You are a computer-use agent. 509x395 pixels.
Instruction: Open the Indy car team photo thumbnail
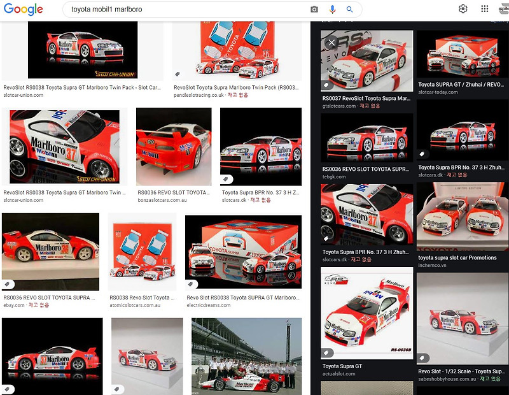(246, 356)
